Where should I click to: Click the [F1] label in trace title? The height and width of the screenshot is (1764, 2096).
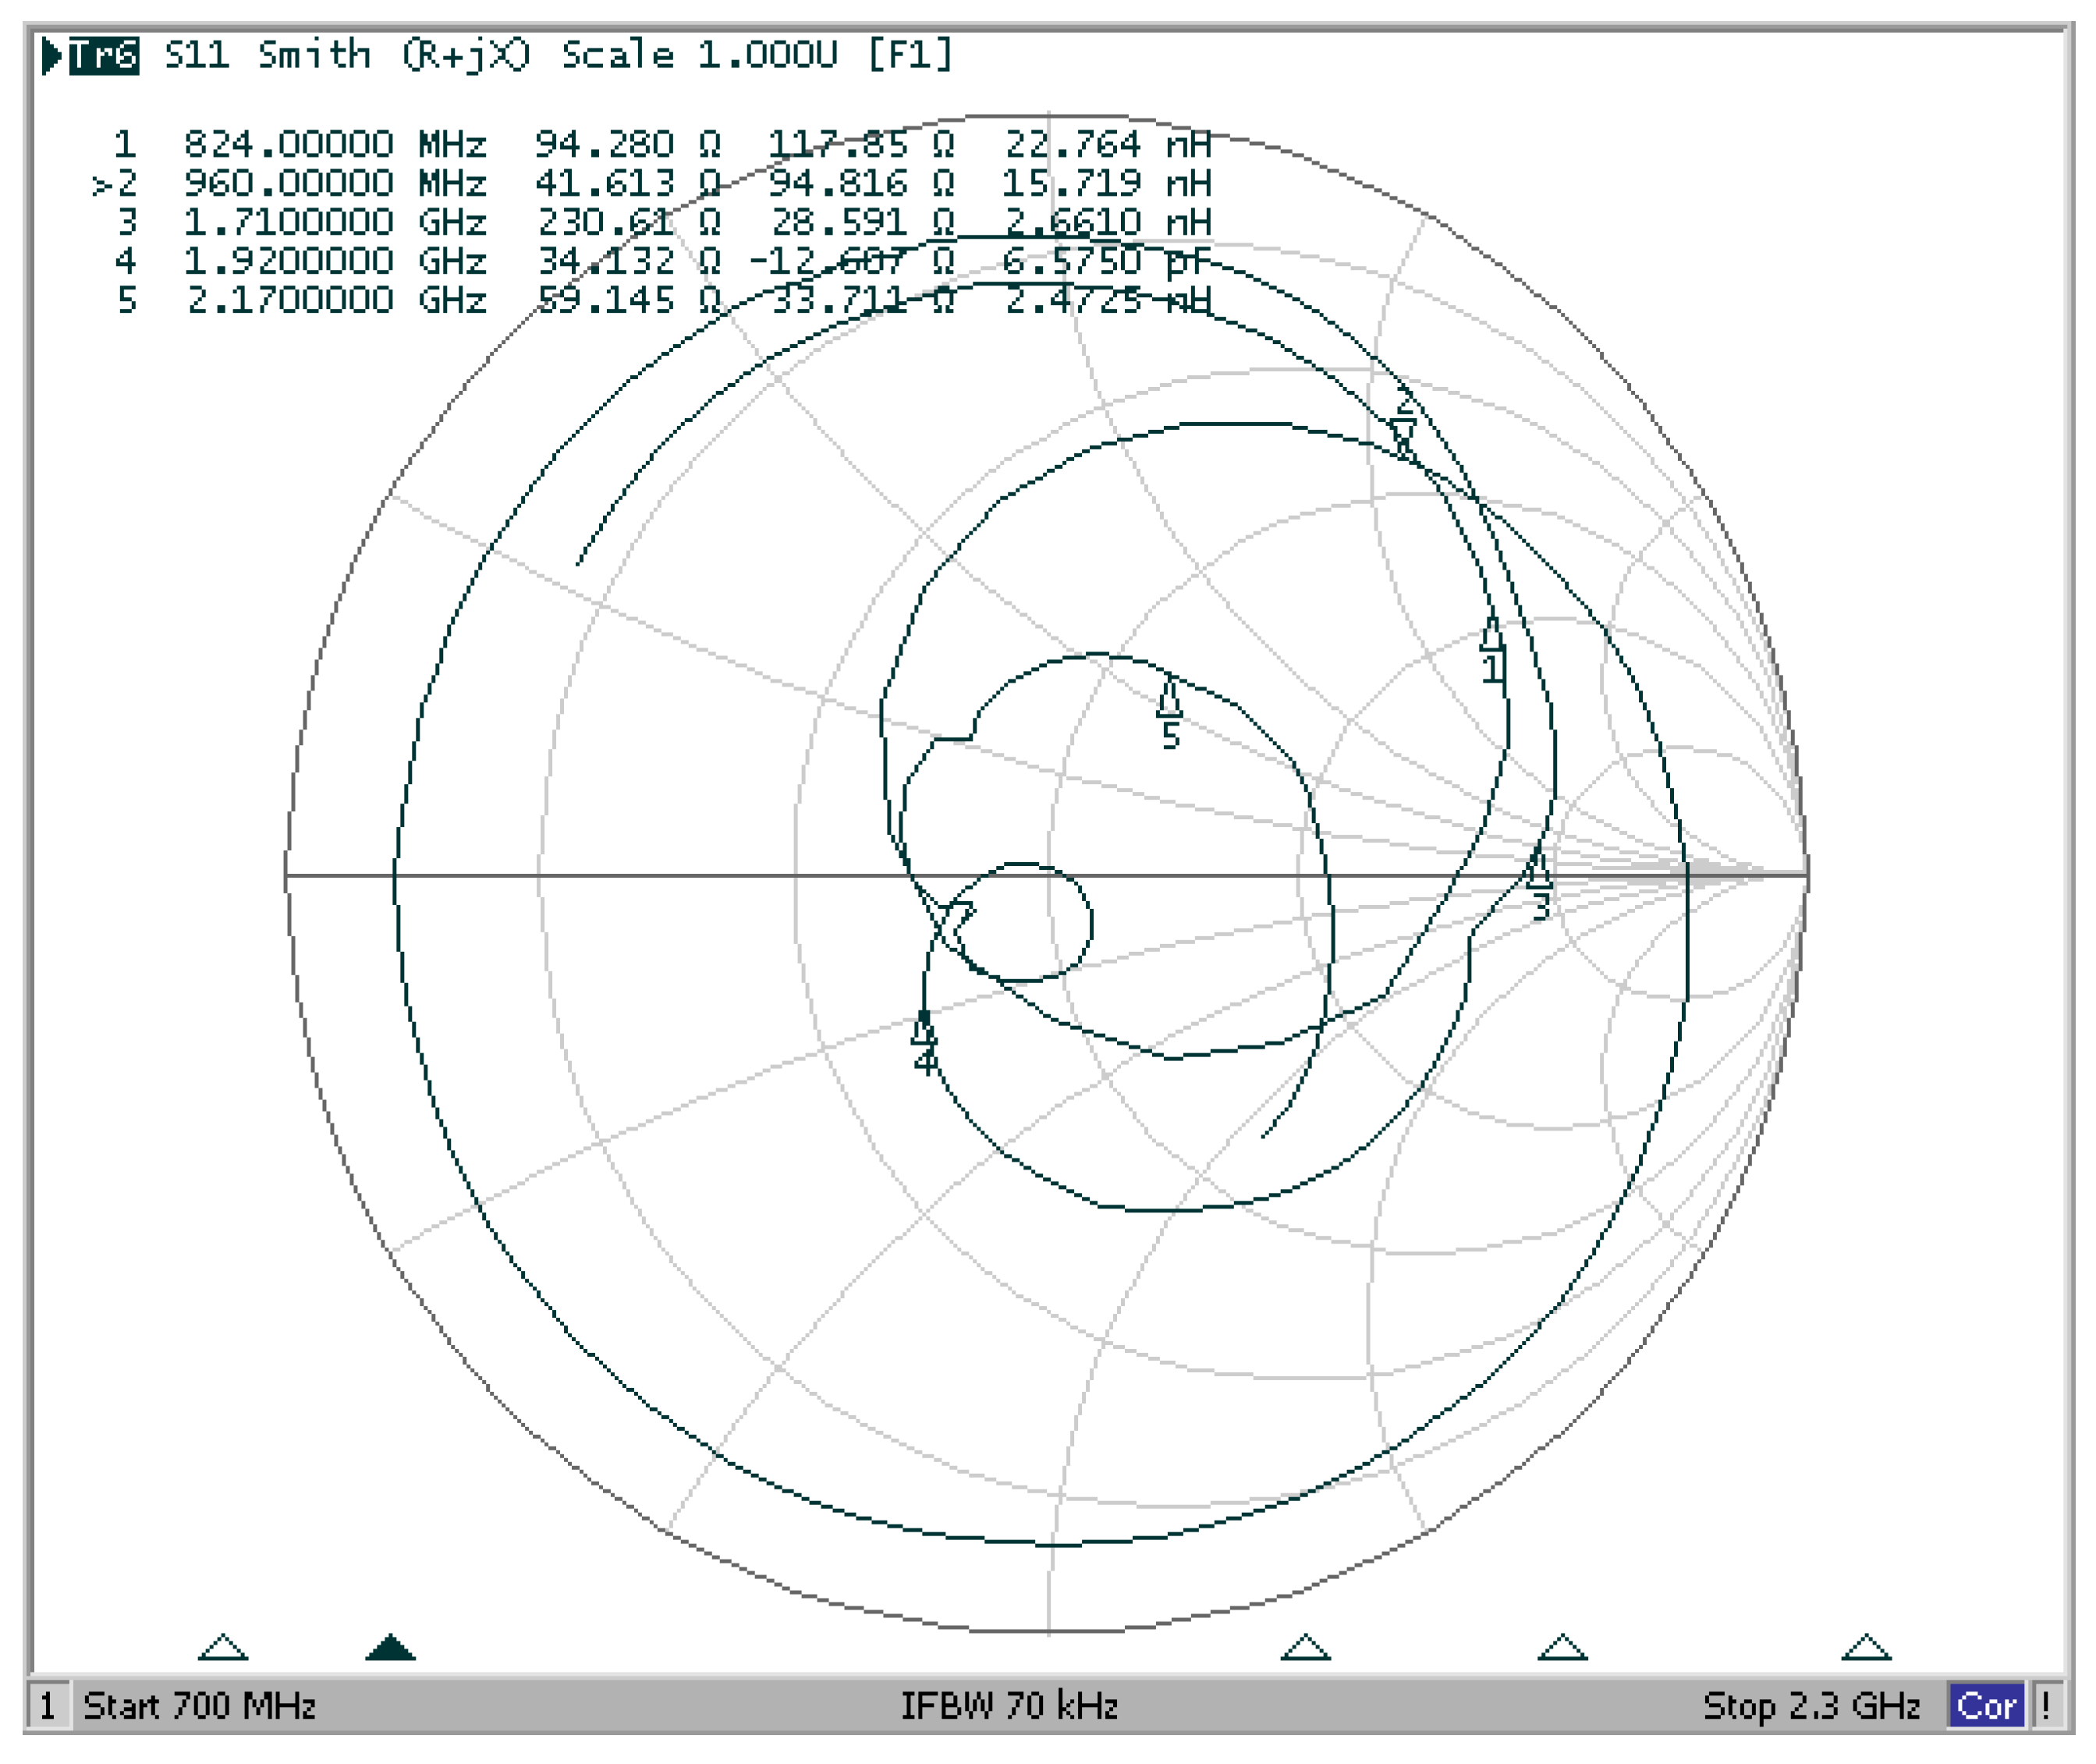[910, 55]
